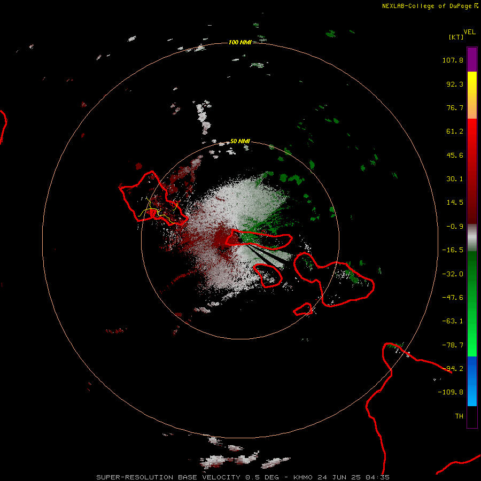Click the KHMO station identifier
Viewport: 481px width, 481px height.
point(303,477)
